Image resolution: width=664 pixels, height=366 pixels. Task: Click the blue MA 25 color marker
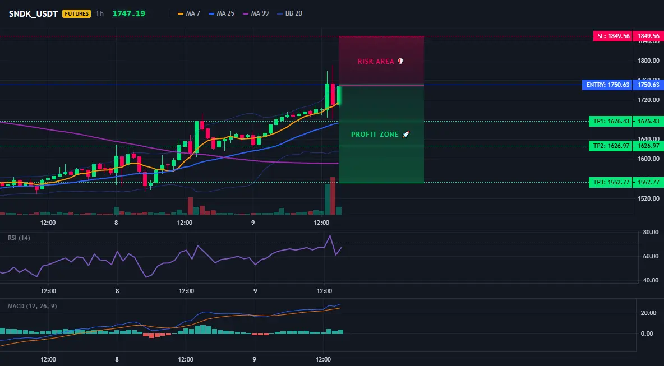click(x=211, y=13)
